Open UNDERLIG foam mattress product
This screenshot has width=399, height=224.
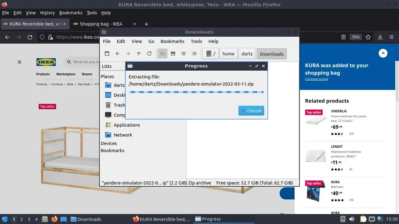click(345, 123)
